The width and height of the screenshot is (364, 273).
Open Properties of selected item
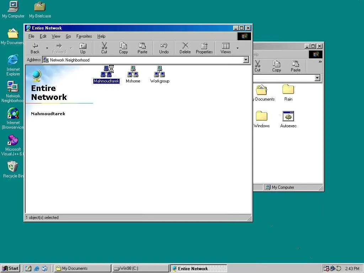pos(204,48)
